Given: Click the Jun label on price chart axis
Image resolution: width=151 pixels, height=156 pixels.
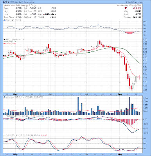Looking at the screenshot, I should [50, 94].
